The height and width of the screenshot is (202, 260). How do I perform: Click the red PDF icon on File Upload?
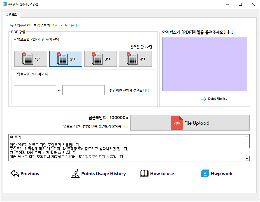point(177,123)
